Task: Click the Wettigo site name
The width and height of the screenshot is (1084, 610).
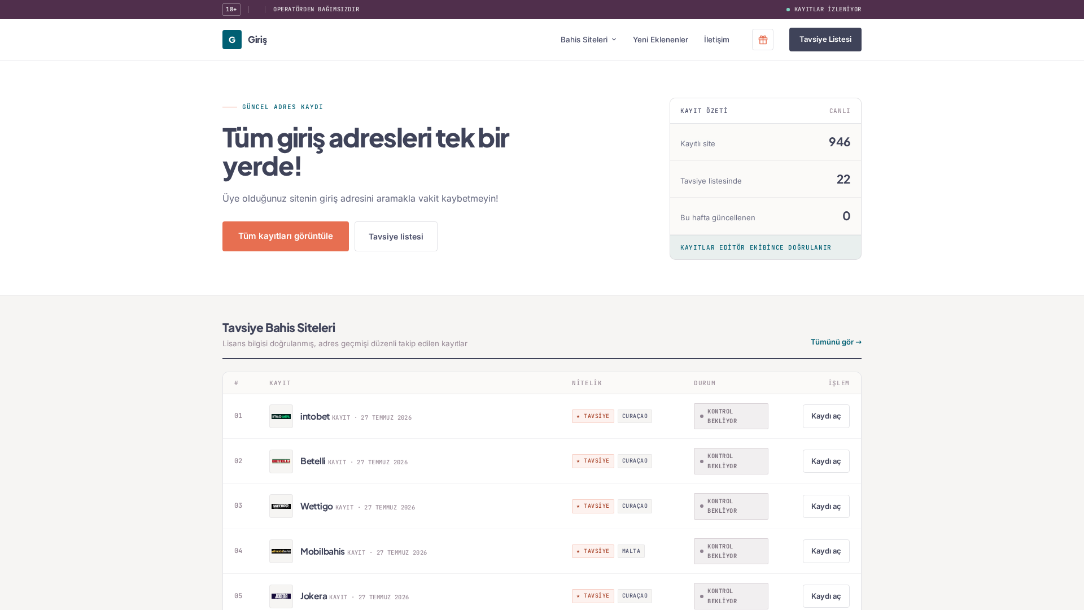Action: (x=316, y=506)
